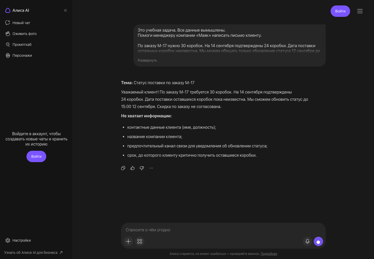This screenshot has height=259, width=374.
Task: Click the sidebar Войти button
Action: [x=36, y=156]
